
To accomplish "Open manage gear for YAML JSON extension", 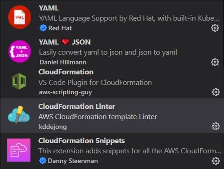I will [215, 62].
